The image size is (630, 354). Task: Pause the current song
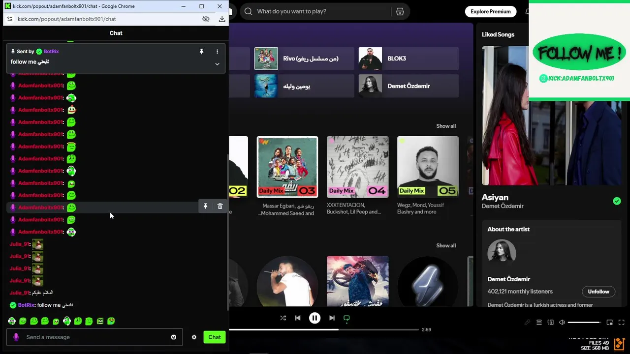315,318
